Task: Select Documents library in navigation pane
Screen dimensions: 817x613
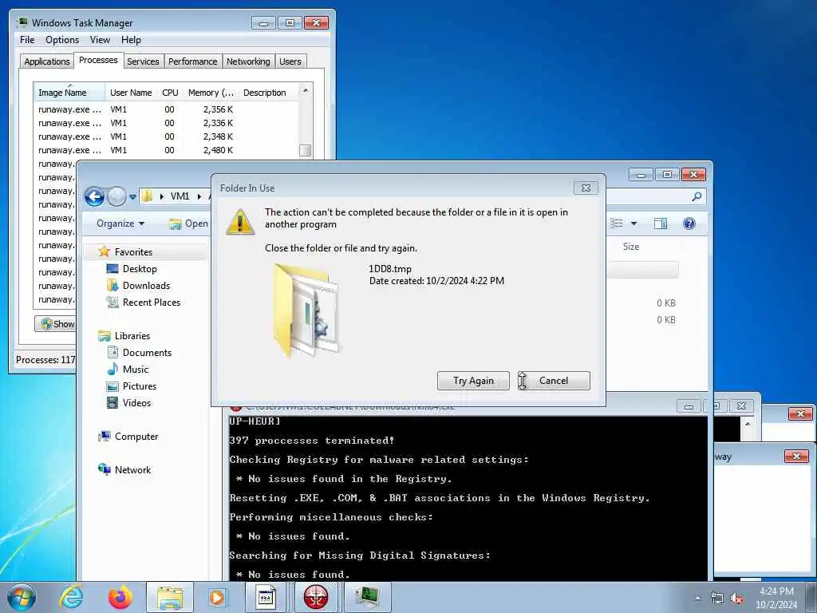Action: 147,353
